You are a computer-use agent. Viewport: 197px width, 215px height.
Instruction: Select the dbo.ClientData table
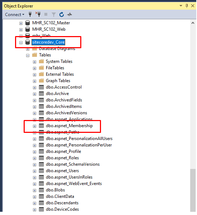(x=60, y=196)
